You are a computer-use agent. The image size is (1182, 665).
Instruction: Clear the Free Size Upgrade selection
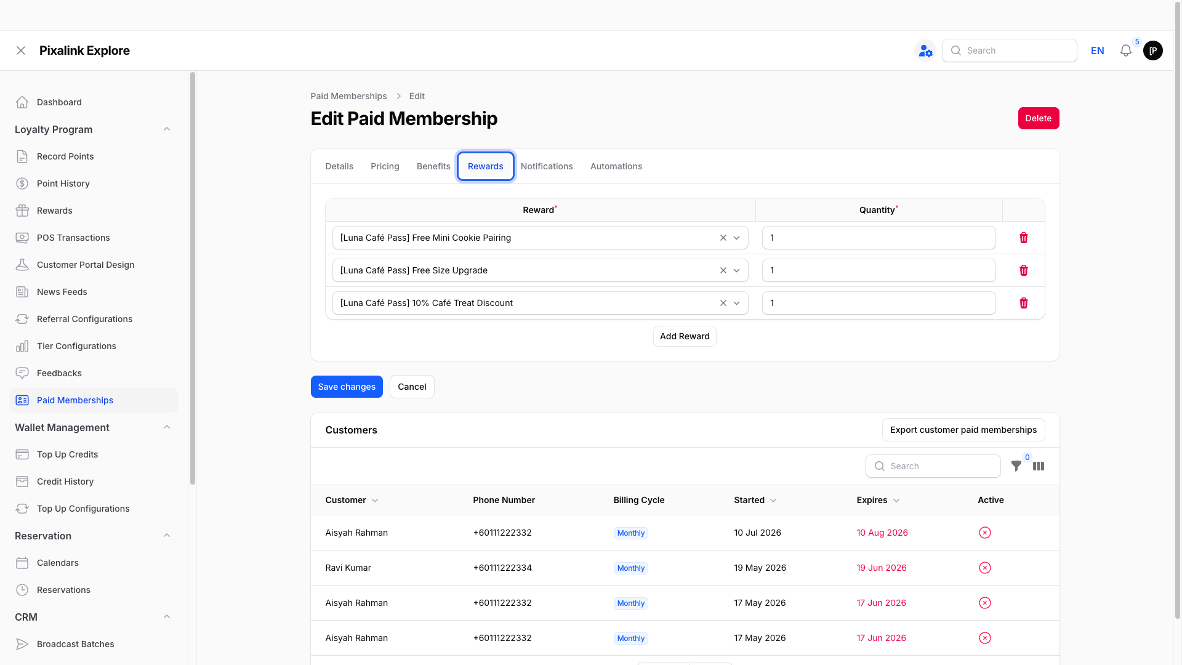click(723, 270)
